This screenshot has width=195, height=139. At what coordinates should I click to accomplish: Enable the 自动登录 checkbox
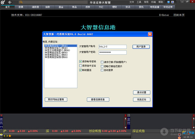102,70
